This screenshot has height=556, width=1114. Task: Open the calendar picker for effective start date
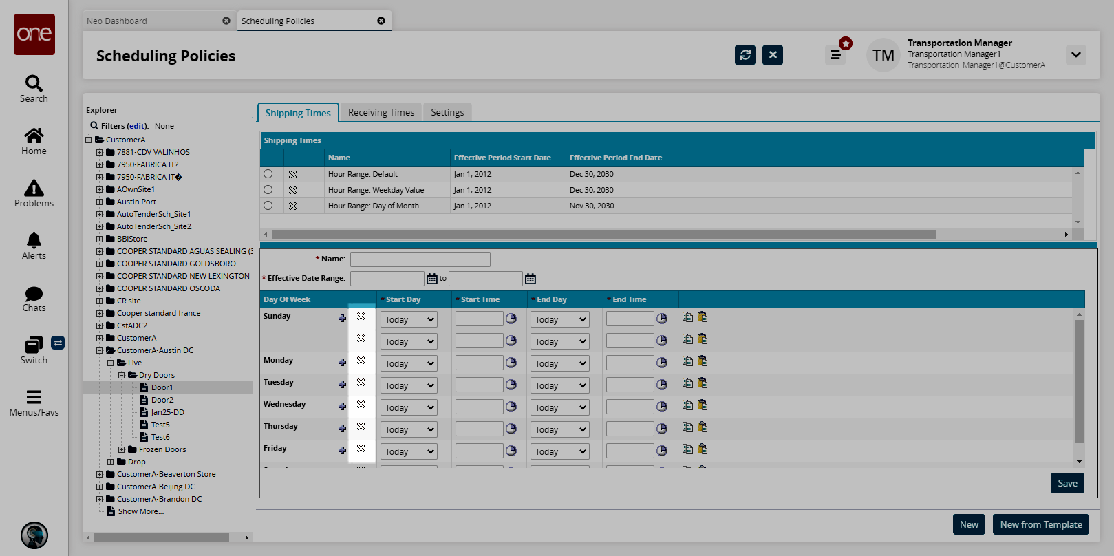(432, 279)
